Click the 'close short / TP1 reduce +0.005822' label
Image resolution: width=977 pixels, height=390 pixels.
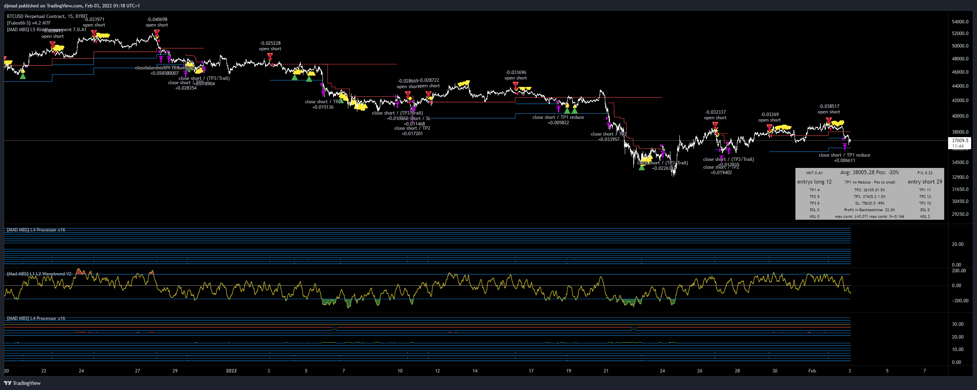(x=558, y=120)
